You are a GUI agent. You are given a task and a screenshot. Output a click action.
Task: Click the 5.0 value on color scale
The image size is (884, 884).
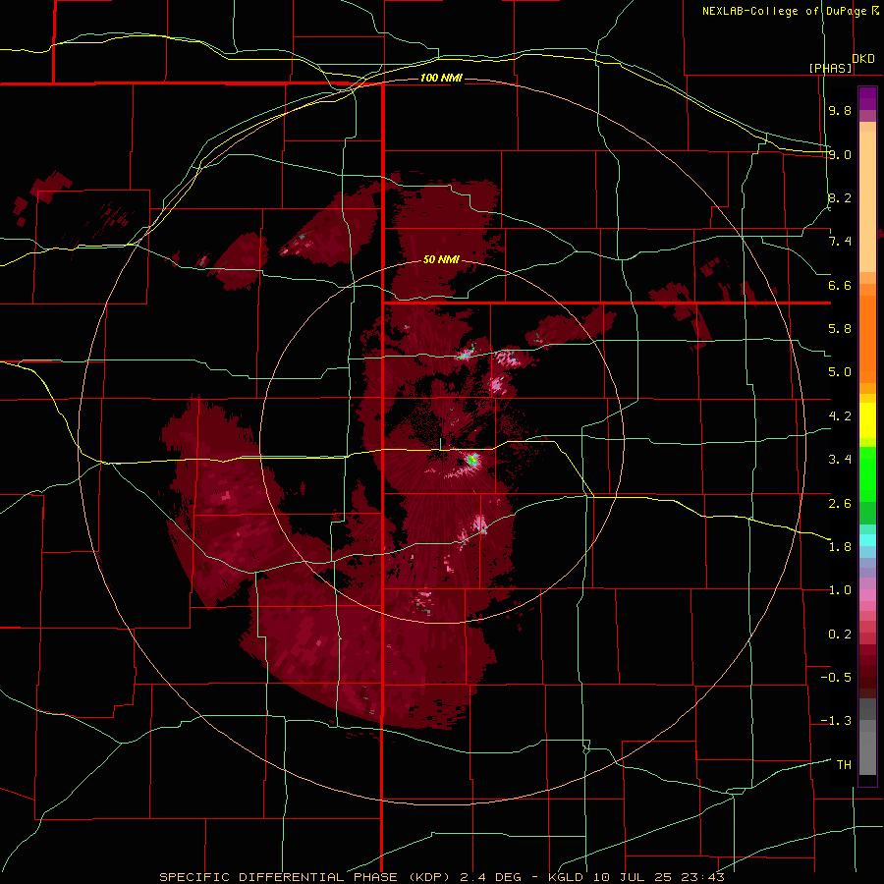(840, 372)
